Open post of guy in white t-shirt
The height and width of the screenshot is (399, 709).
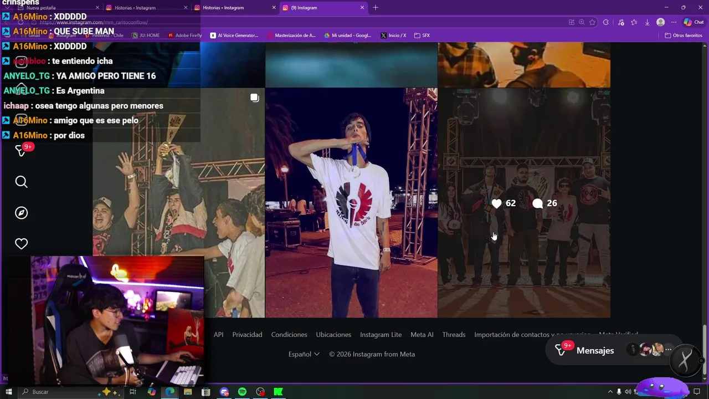pyautogui.click(x=351, y=203)
